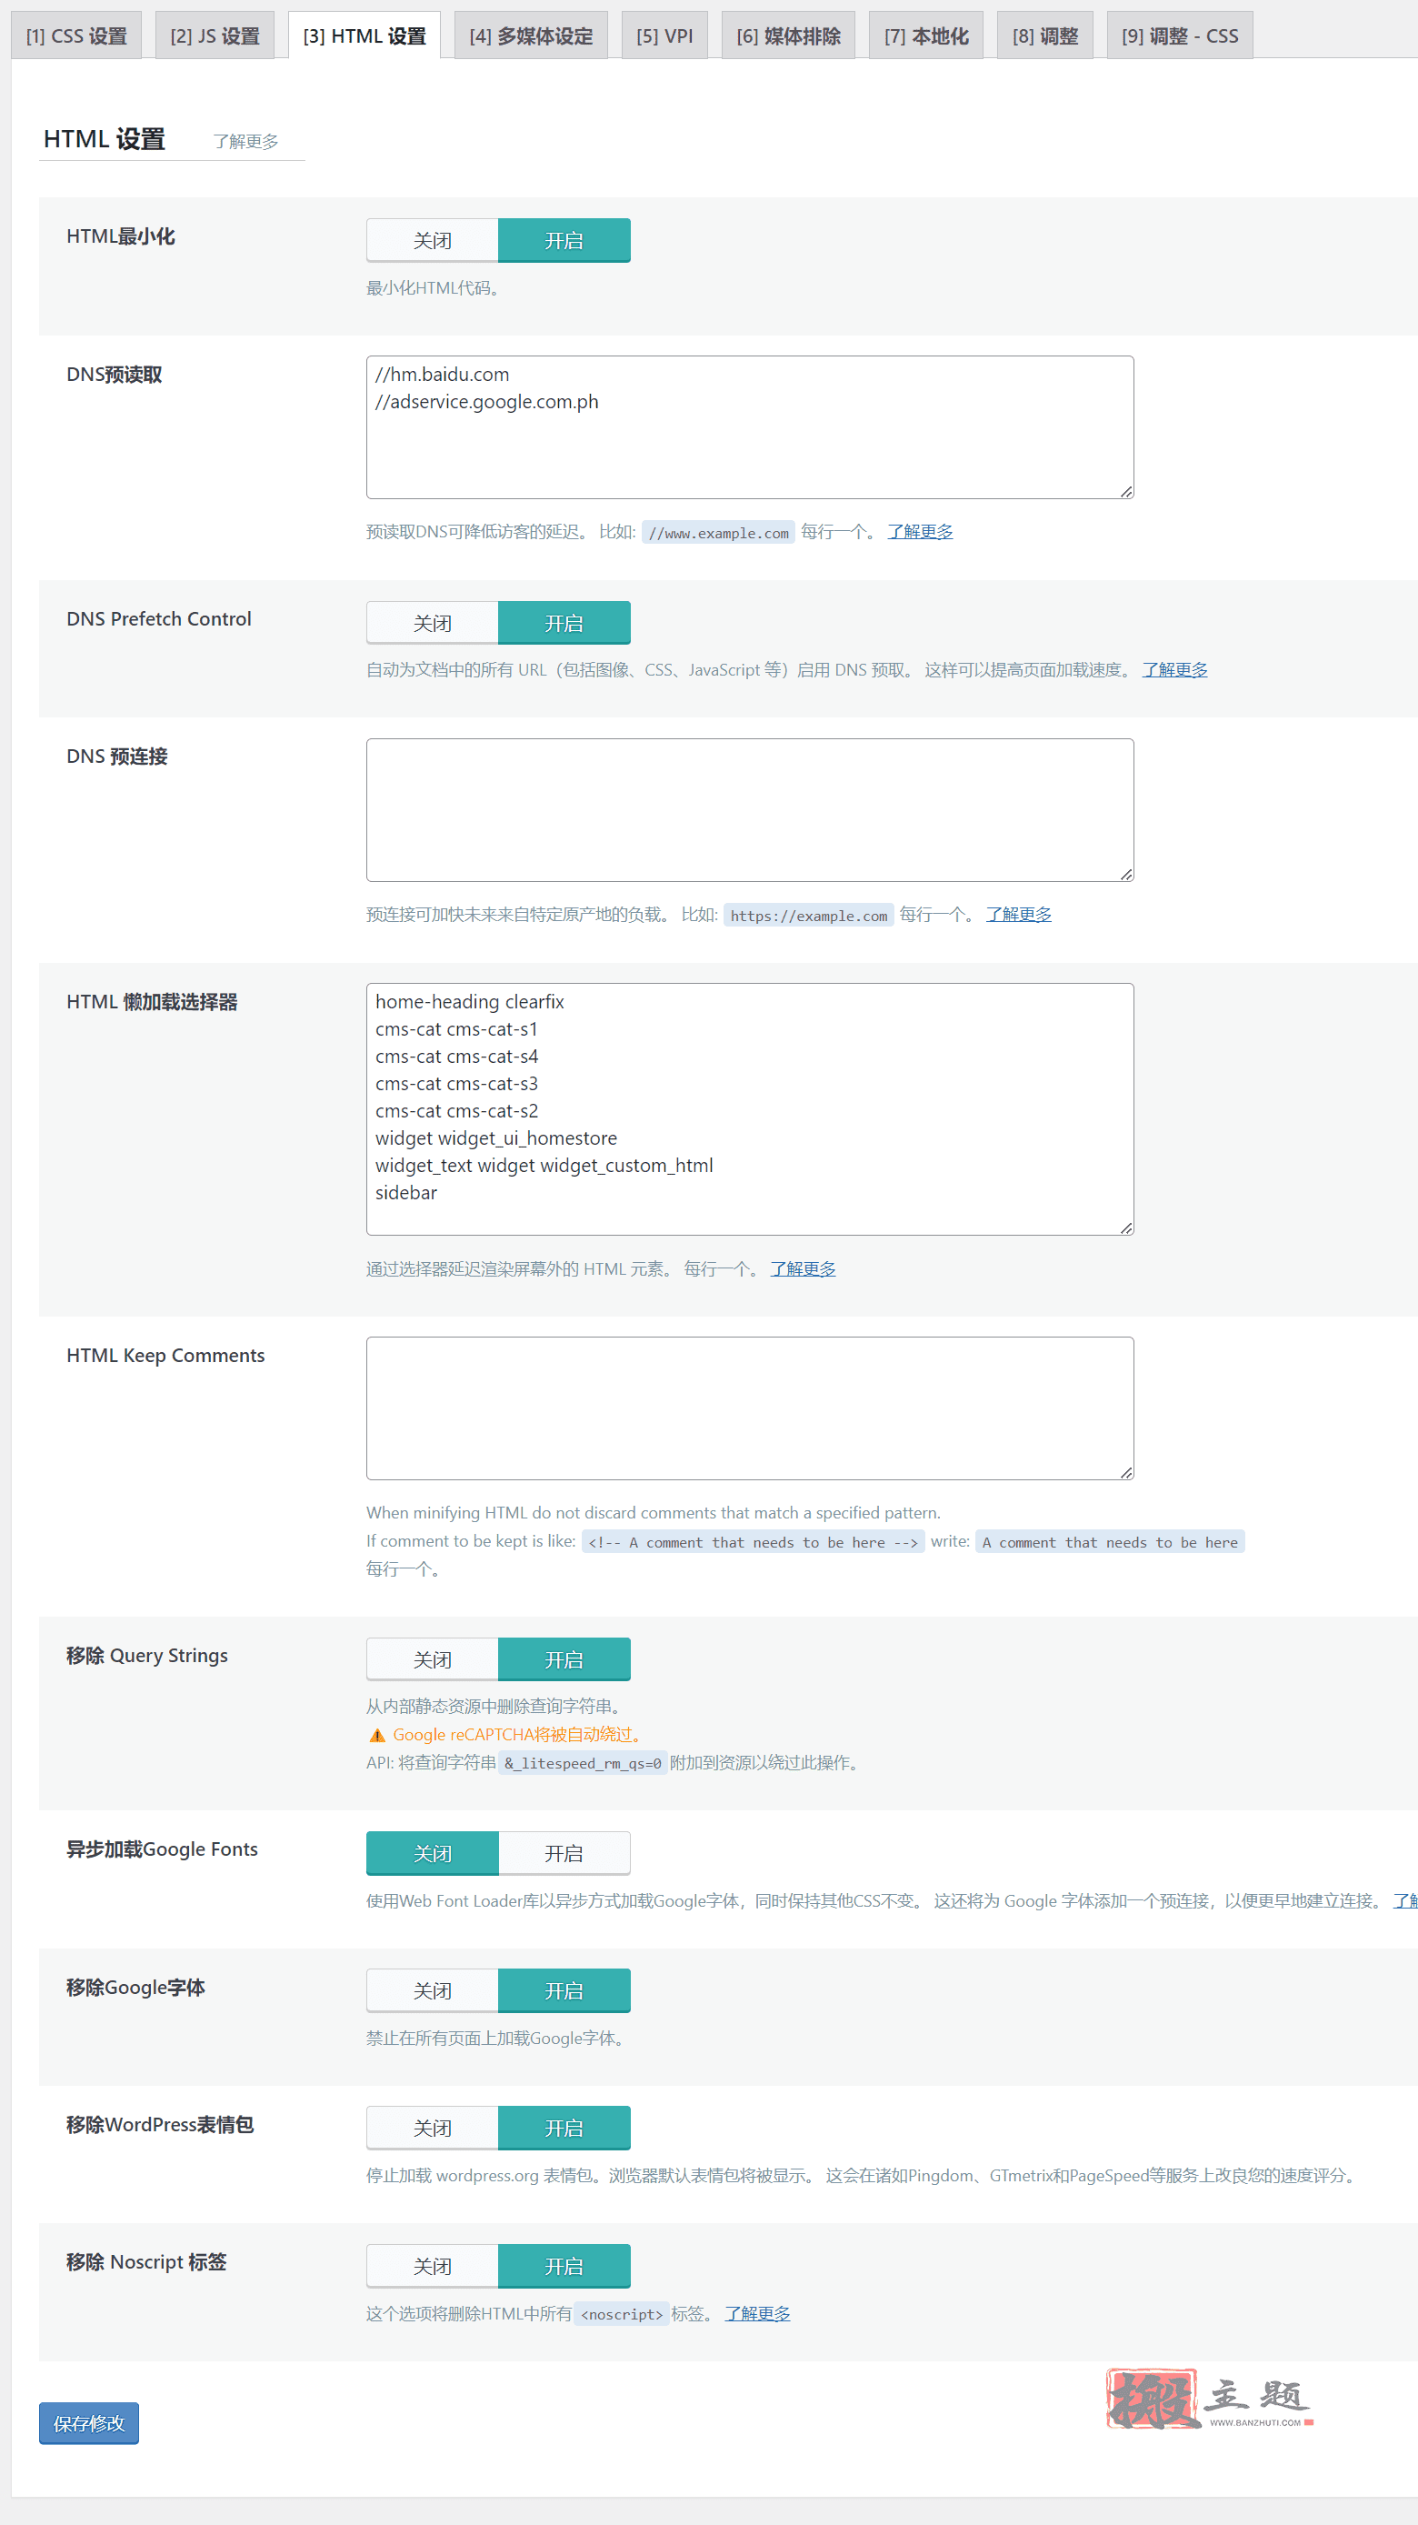Set 移除 Noscript 标签 to 关闭
The width and height of the screenshot is (1418, 2525).
click(432, 2266)
